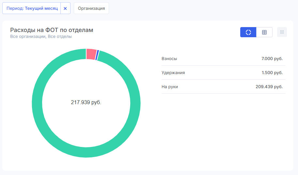Click the 7.000 руб. amount
Image resolution: width=298 pixels, height=175 pixels.
272,58
